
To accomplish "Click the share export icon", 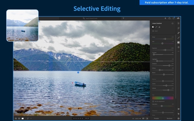I will point(169,18).
